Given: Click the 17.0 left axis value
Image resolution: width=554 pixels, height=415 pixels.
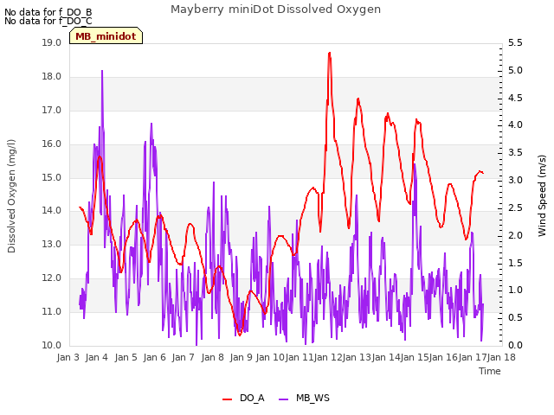Looking at the screenshot, I should coord(52,111).
